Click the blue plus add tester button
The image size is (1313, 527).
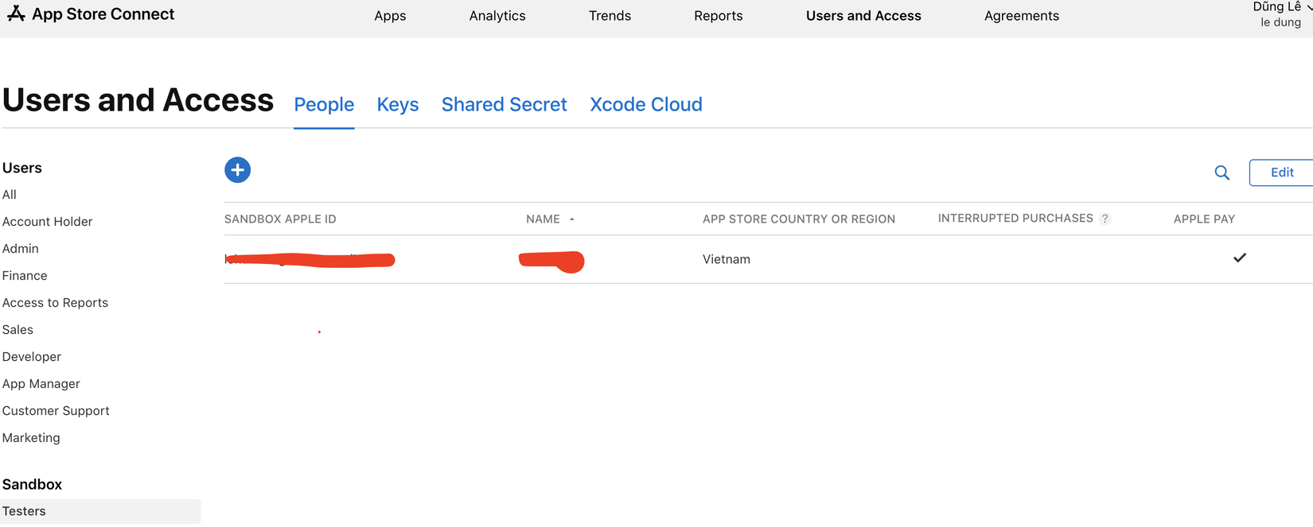tap(237, 170)
